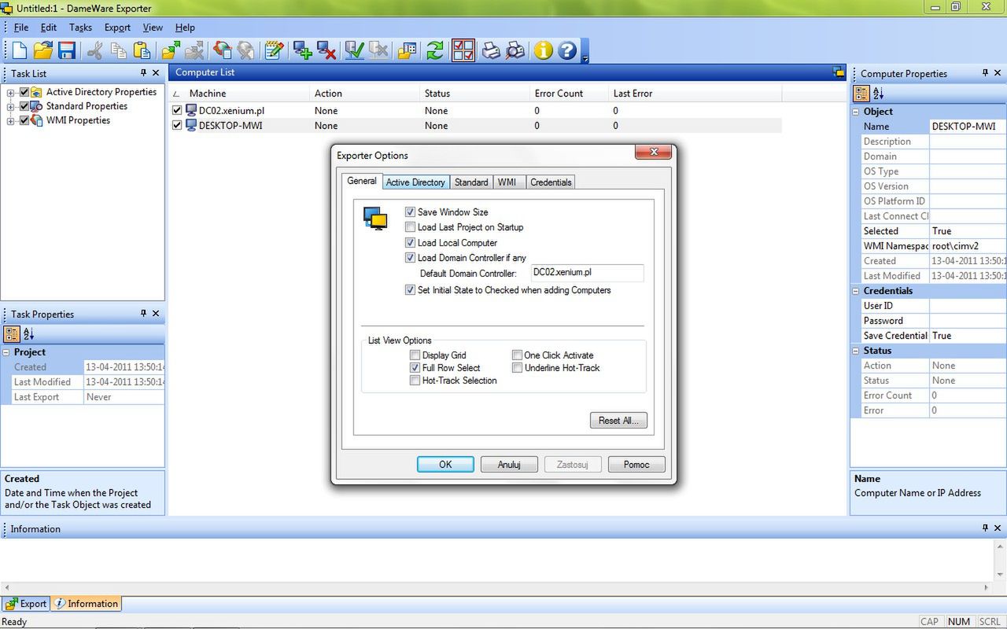The width and height of the screenshot is (1007, 629).
Task: Uncheck the DESKTOP-MWI row checkbox
Action: coord(177,125)
